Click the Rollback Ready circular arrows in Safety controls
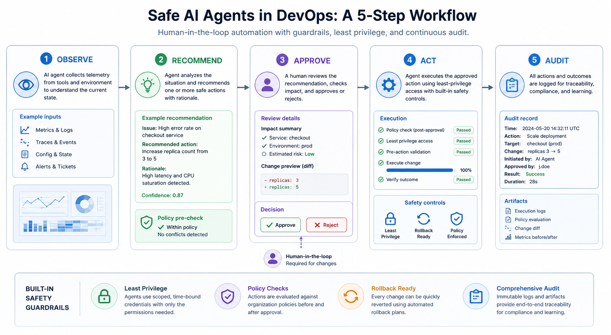611x335 pixels. pyautogui.click(x=423, y=219)
